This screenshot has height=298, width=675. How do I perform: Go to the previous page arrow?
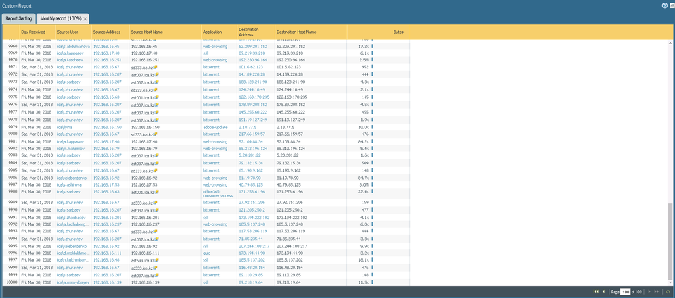pyautogui.click(x=603, y=291)
